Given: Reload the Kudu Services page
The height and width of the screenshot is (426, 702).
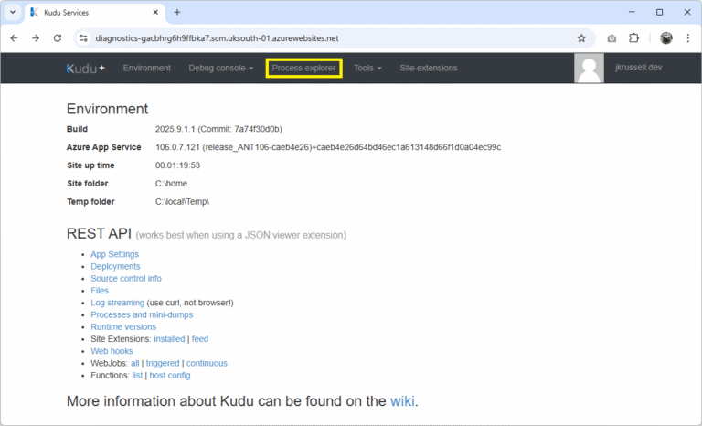Looking at the screenshot, I should tap(58, 38).
